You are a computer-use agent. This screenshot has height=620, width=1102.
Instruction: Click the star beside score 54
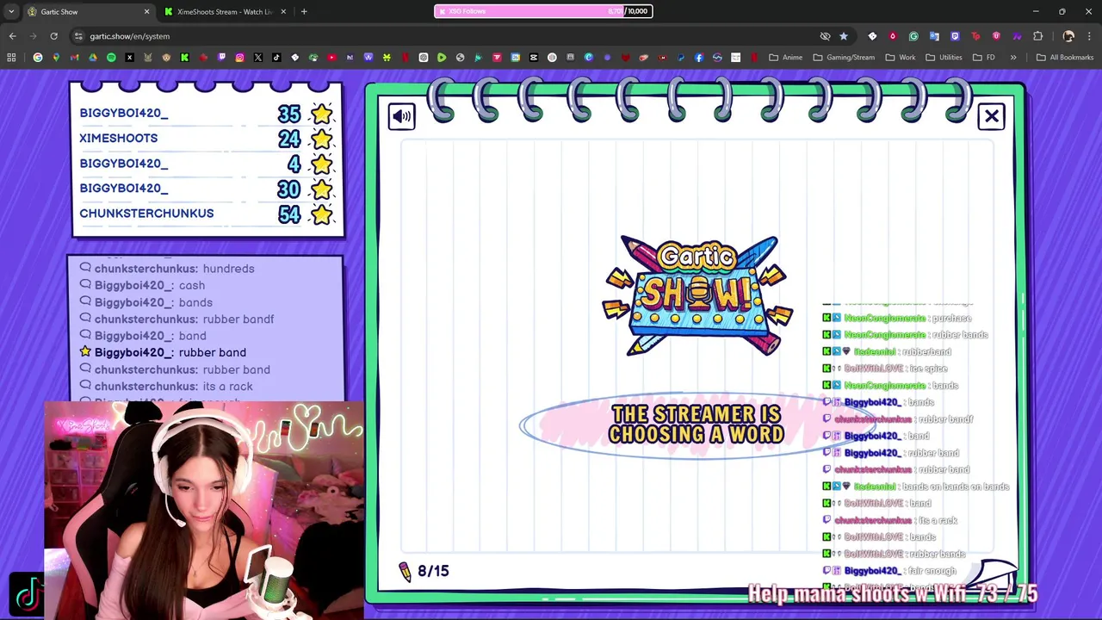(x=322, y=214)
